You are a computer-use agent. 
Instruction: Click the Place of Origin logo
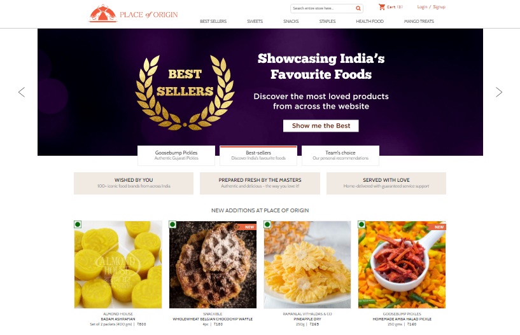[x=133, y=14]
